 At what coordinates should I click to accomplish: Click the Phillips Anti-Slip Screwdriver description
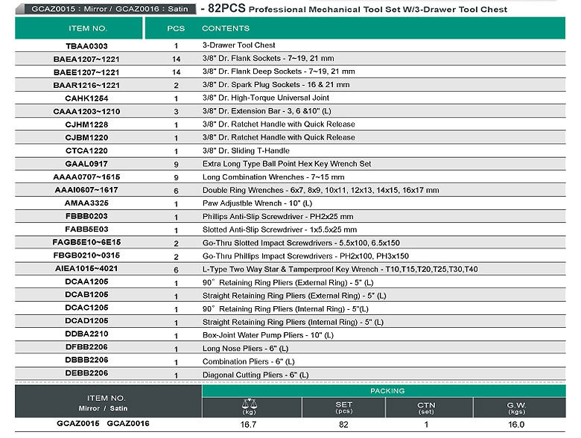[278, 217]
